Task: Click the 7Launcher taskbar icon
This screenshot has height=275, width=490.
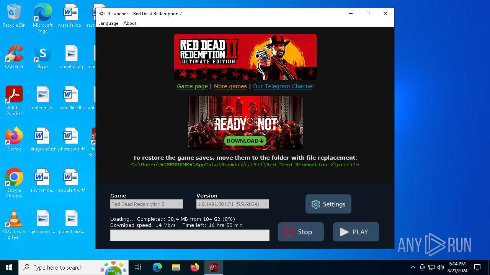Action: click(213, 267)
